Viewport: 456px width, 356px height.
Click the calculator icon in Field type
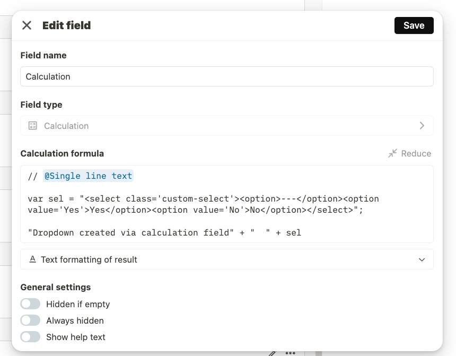click(32, 126)
